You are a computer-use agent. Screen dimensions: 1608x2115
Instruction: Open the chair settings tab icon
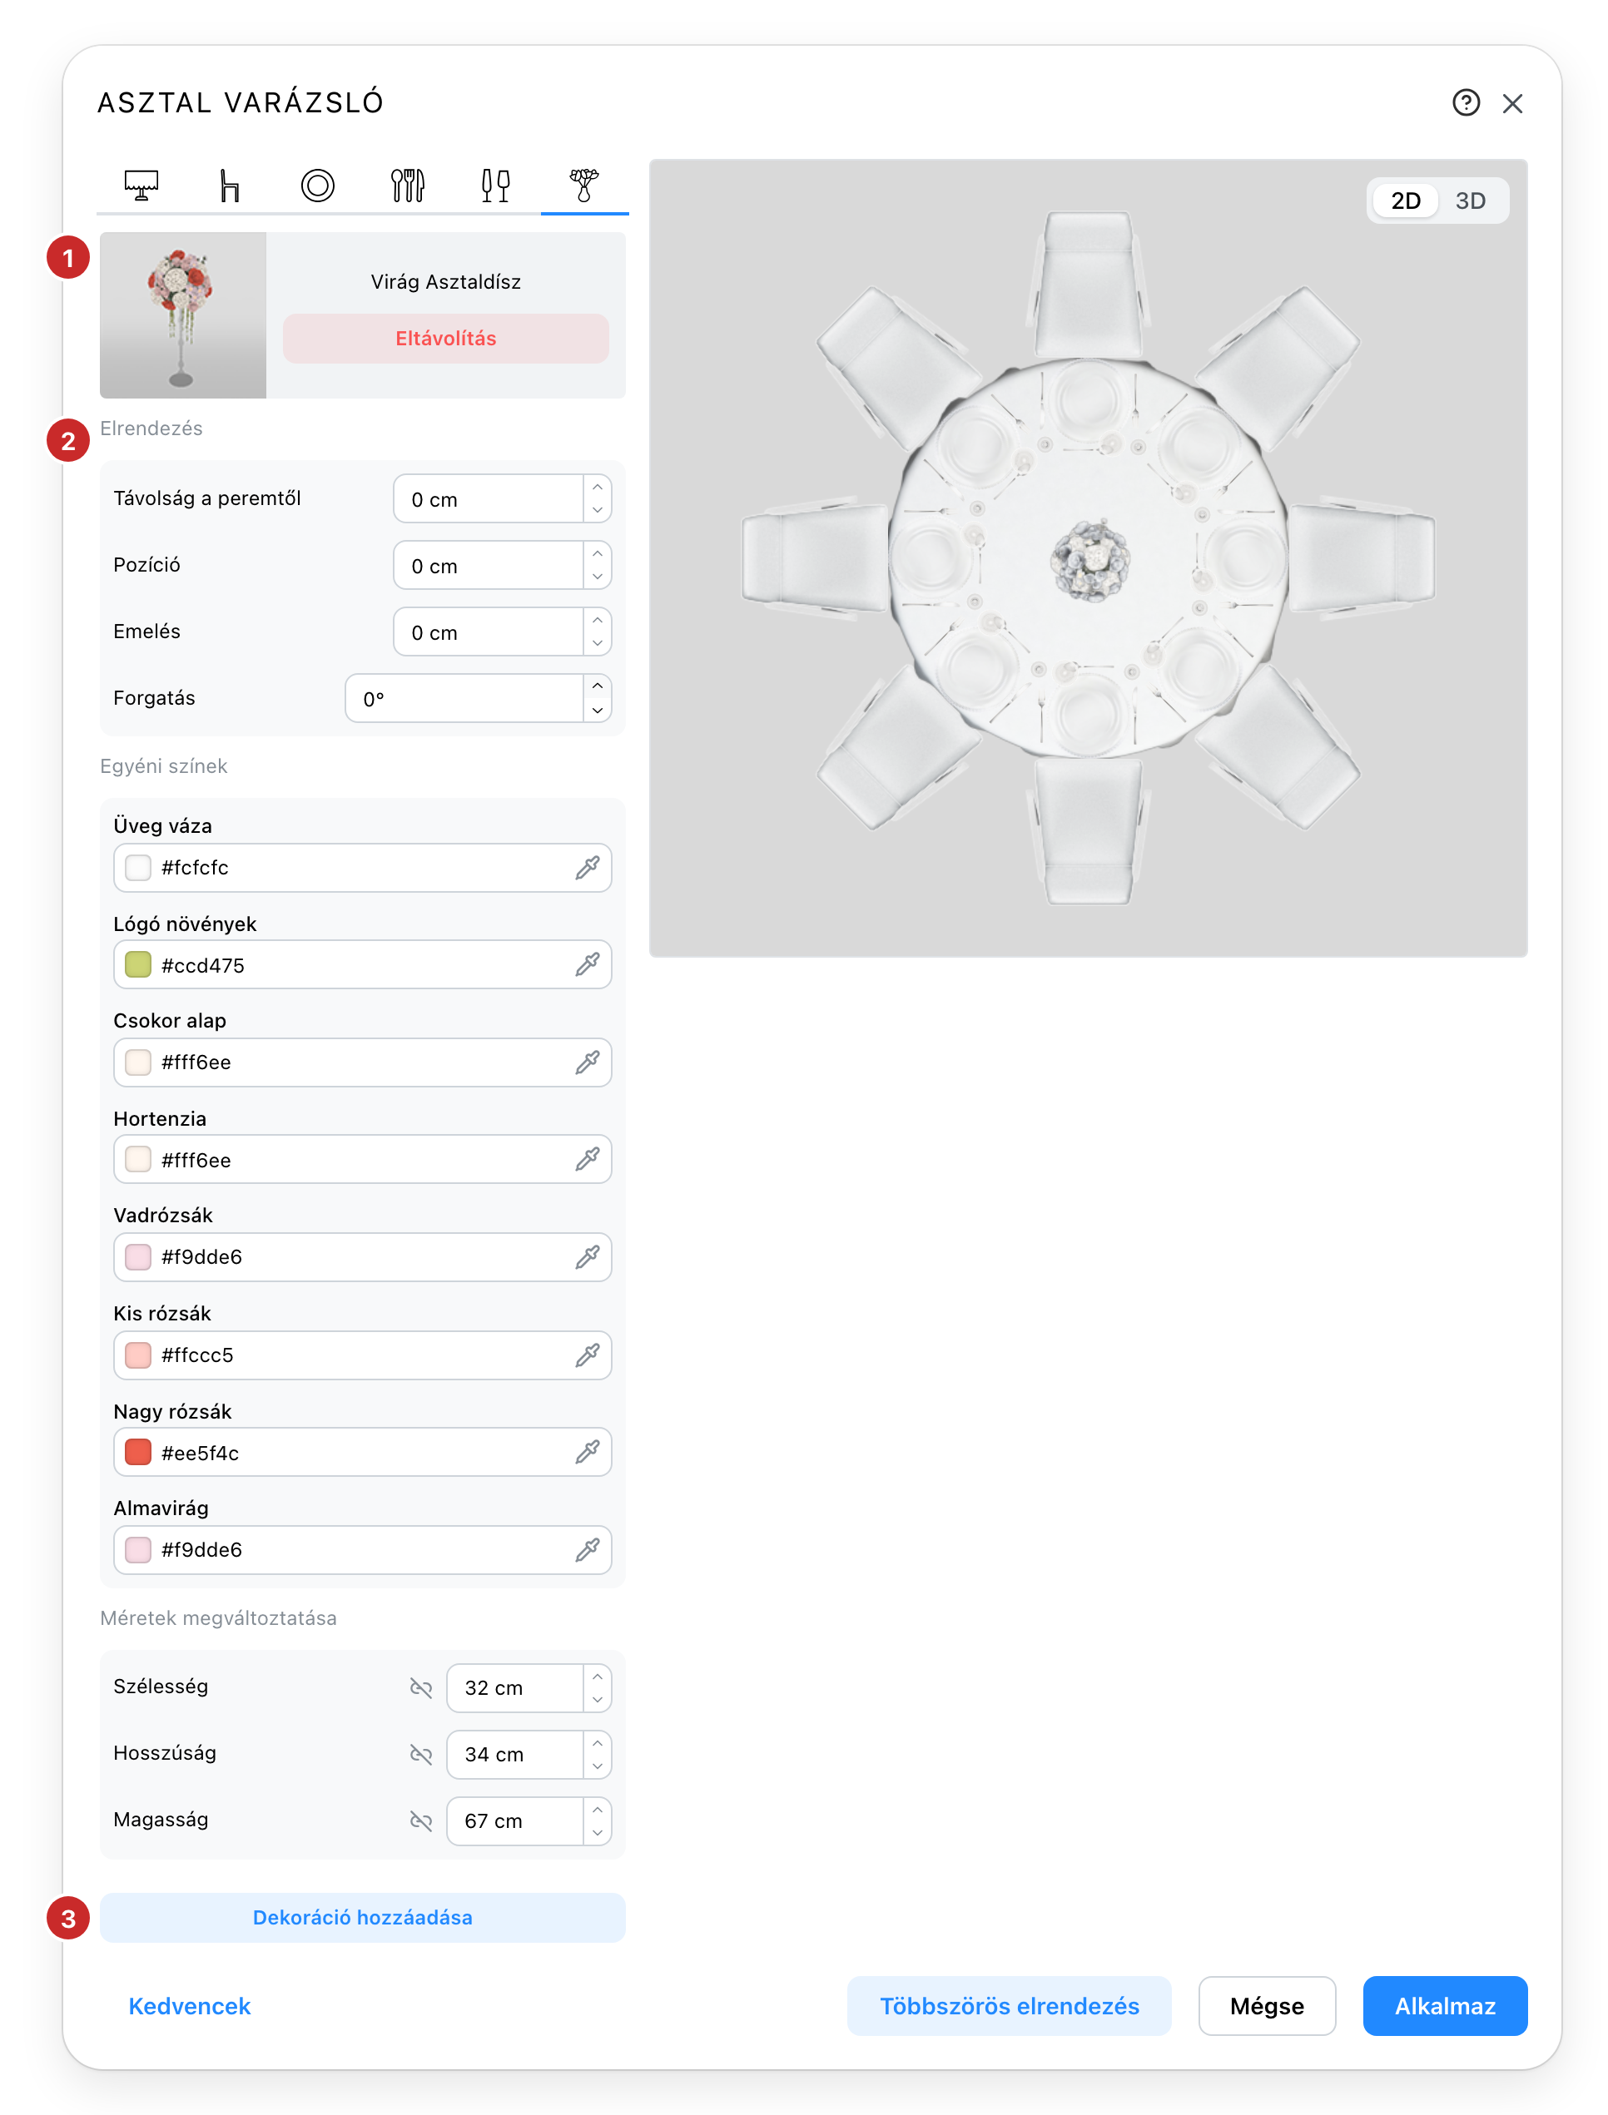tap(229, 185)
